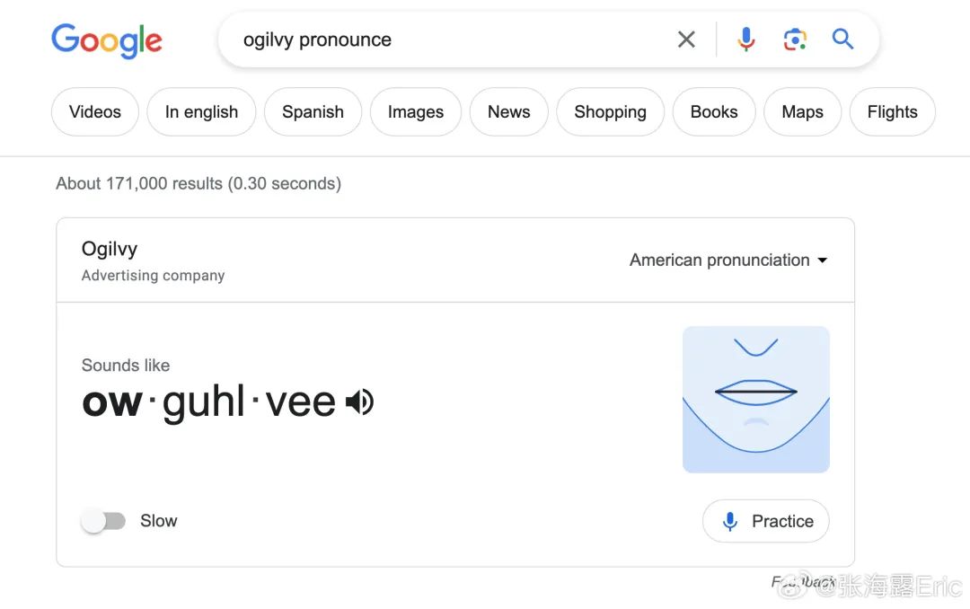The image size is (970, 609).
Task: Select the Spanish filter chip
Action: pos(313,112)
